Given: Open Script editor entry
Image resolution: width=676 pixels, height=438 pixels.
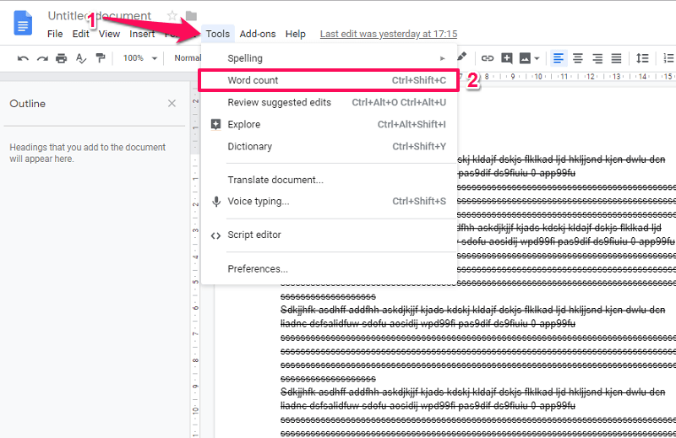Looking at the screenshot, I should click(329, 235).
